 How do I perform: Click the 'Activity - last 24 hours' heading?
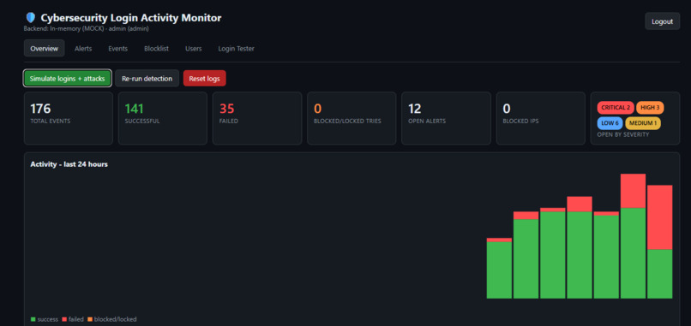pyautogui.click(x=69, y=164)
